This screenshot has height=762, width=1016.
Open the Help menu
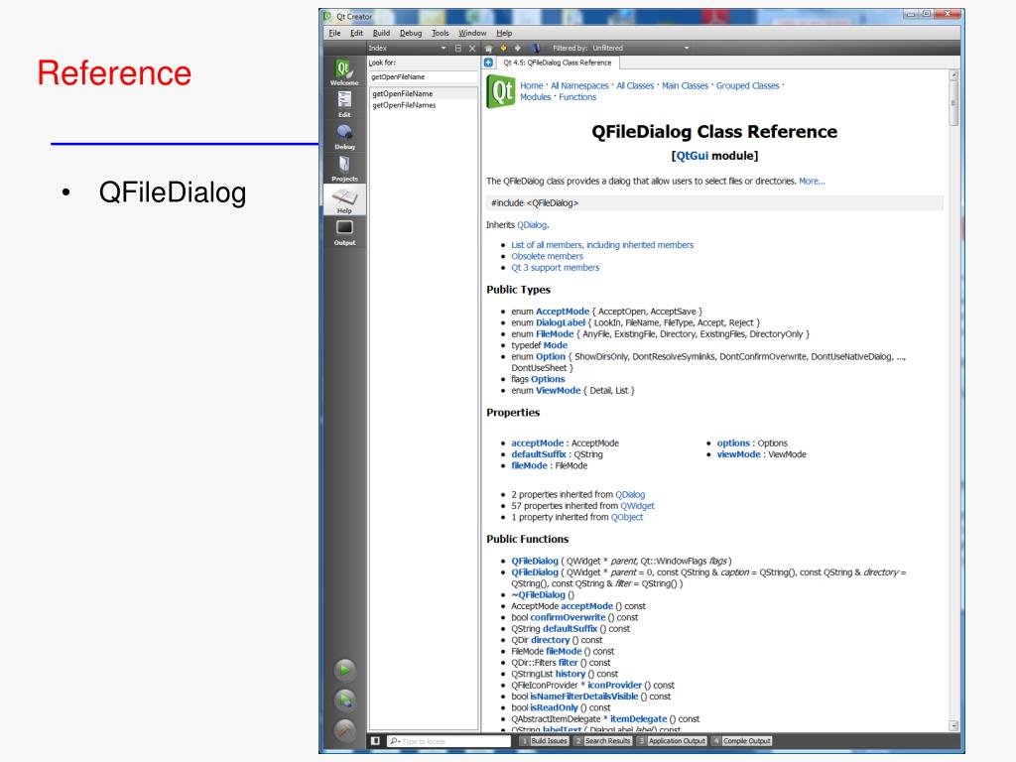[504, 33]
